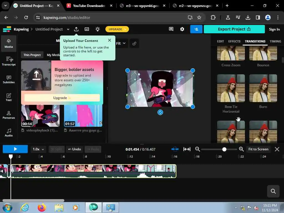Click the Fit to Screen button

258,149
